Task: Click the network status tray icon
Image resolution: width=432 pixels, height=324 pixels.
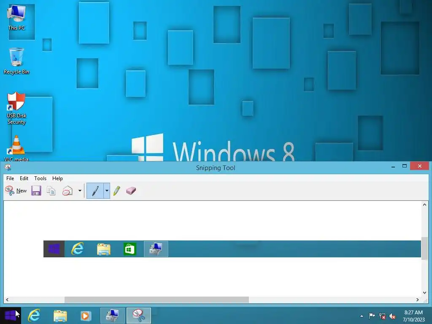Action: (x=382, y=316)
